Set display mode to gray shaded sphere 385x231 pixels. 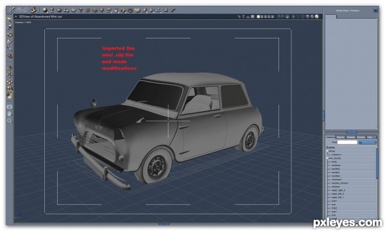[312, 17]
